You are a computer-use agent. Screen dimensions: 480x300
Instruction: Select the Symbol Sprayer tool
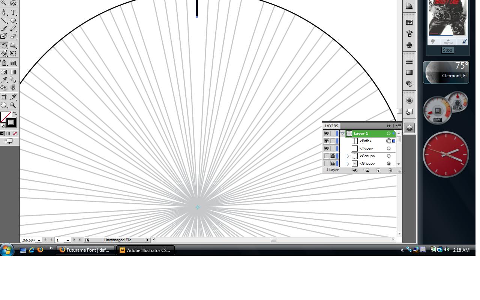4,63
